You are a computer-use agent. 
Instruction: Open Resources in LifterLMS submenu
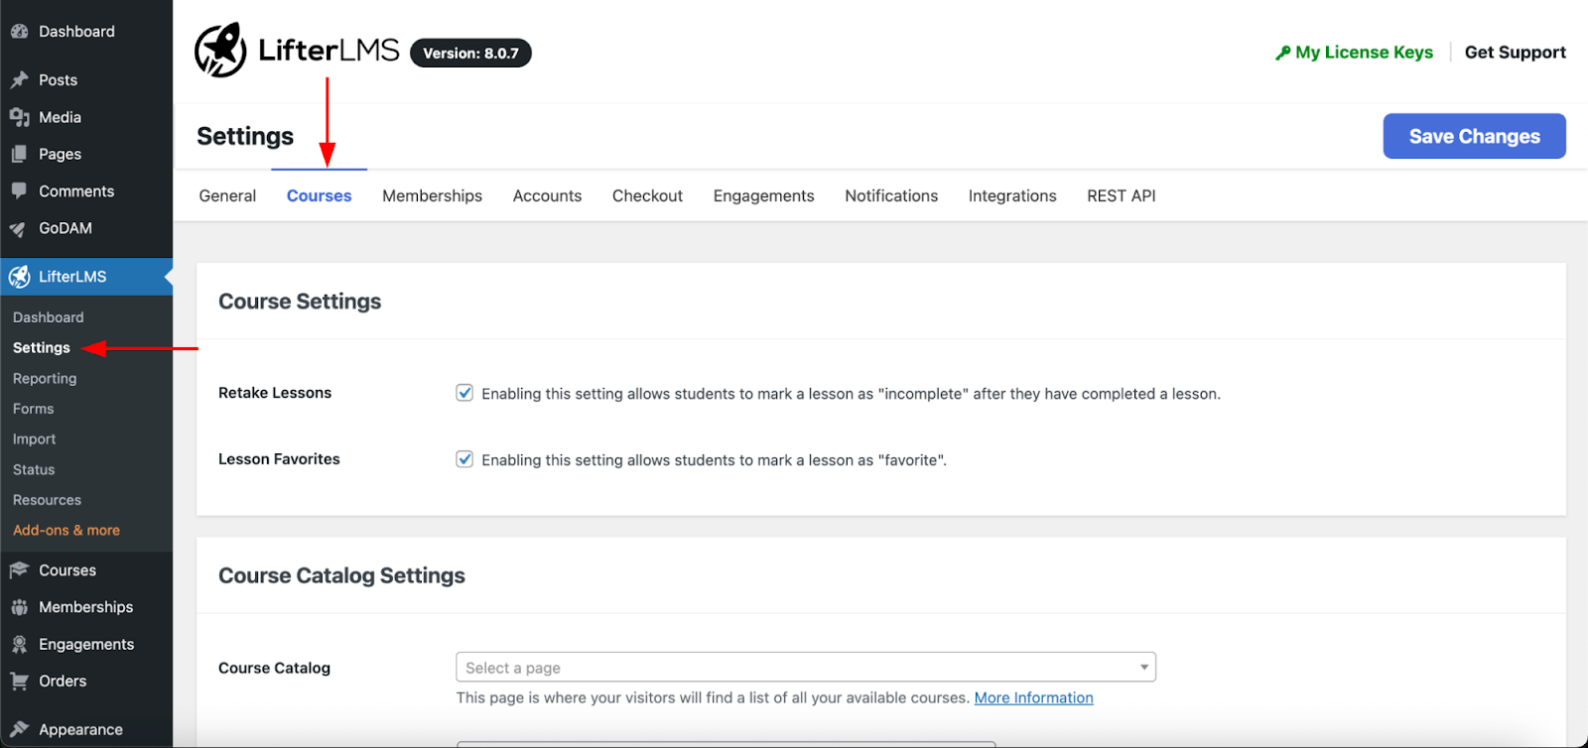[x=48, y=500]
